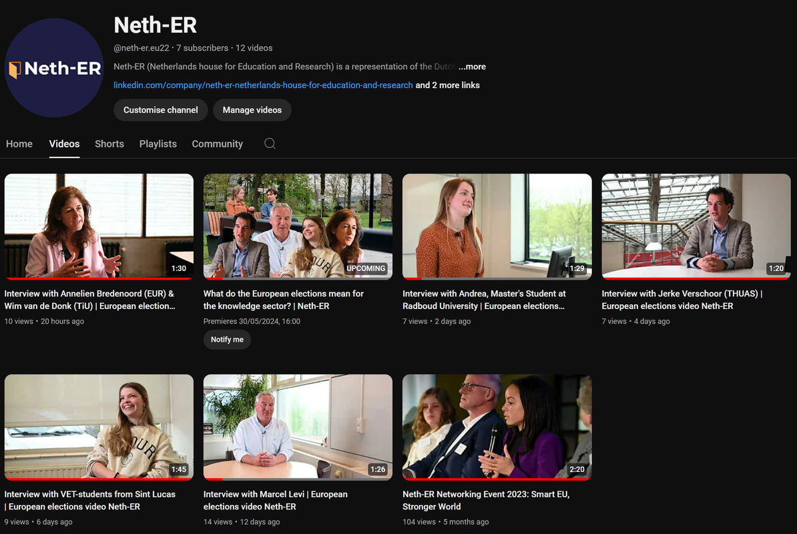Click the UPCOMING badge on the premiere thumbnail
Viewport: 797px width, 534px height.
(x=366, y=268)
